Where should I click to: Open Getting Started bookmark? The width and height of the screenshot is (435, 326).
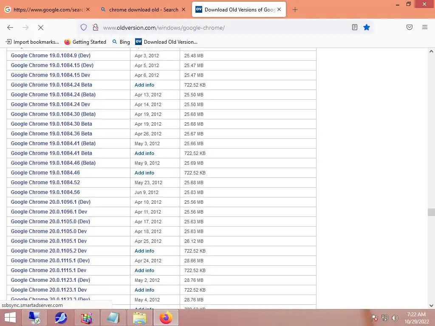coord(85,42)
